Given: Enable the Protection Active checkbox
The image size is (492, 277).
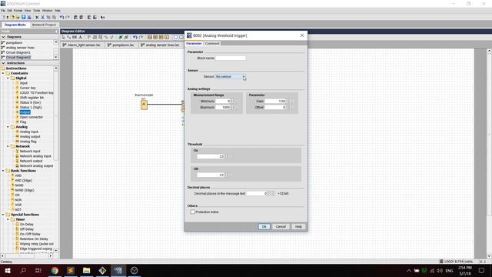Looking at the screenshot, I should pos(193,212).
